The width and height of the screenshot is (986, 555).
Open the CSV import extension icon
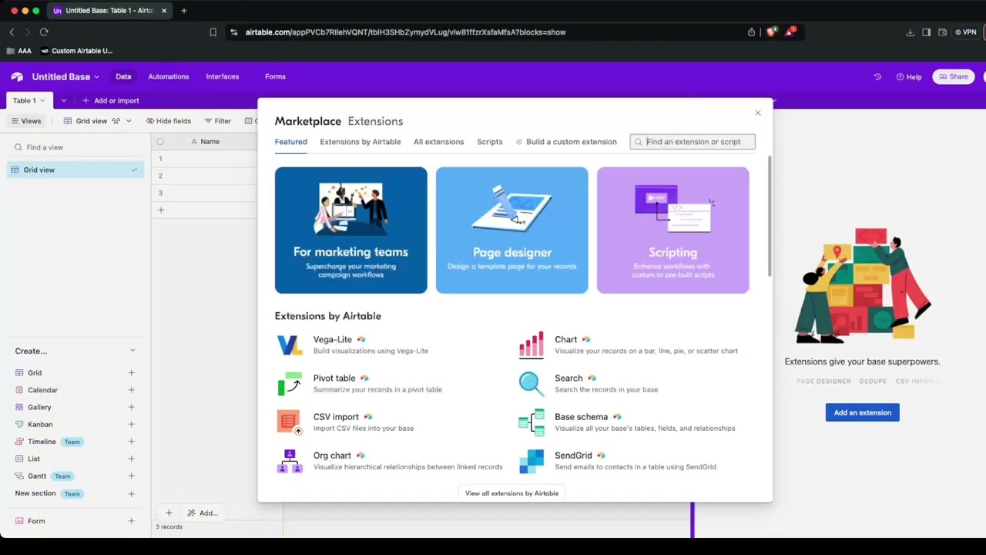[x=290, y=422]
